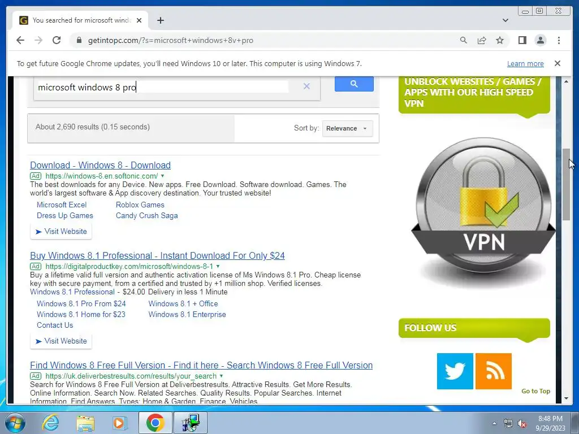This screenshot has height=434, width=579.
Task: Click the page scrollbar thumb
Action: click(566, 184)
